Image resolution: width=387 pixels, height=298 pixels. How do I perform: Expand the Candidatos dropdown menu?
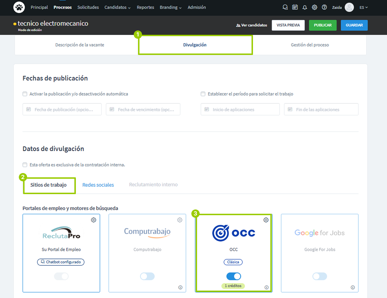(117, 7)
